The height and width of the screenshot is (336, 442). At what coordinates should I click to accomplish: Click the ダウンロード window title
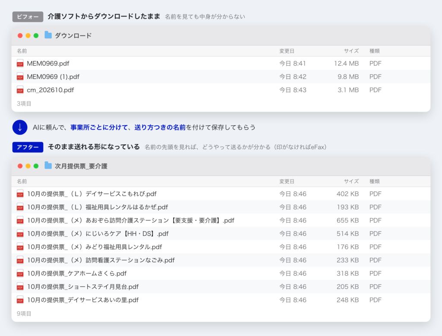tap(73, 35)
